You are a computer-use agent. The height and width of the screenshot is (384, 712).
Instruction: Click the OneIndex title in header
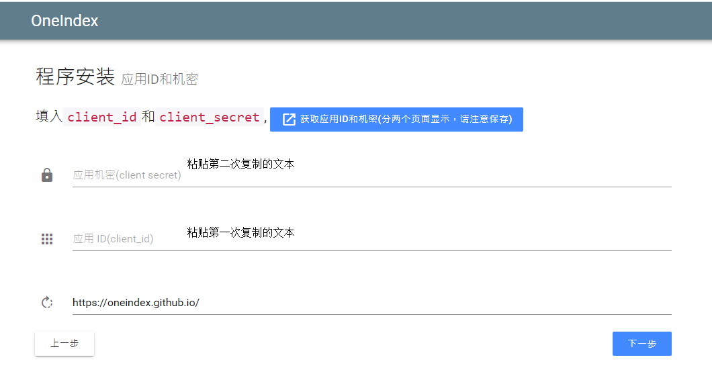[64, 21]
